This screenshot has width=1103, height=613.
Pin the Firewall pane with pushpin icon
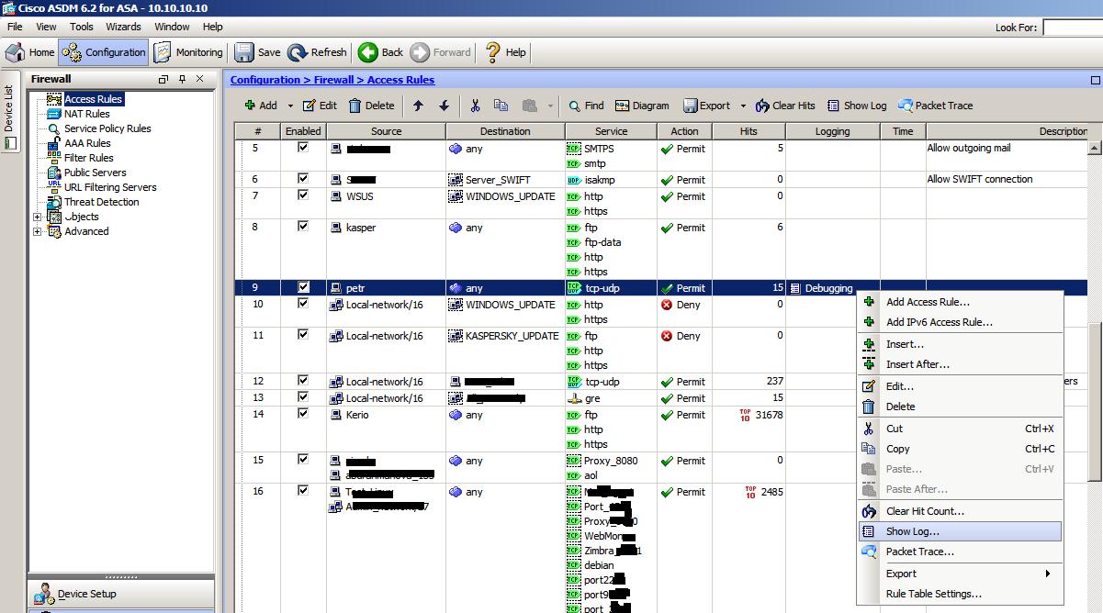pos(182,80)
